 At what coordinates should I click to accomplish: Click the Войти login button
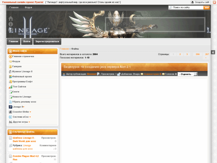click(27, 42)
